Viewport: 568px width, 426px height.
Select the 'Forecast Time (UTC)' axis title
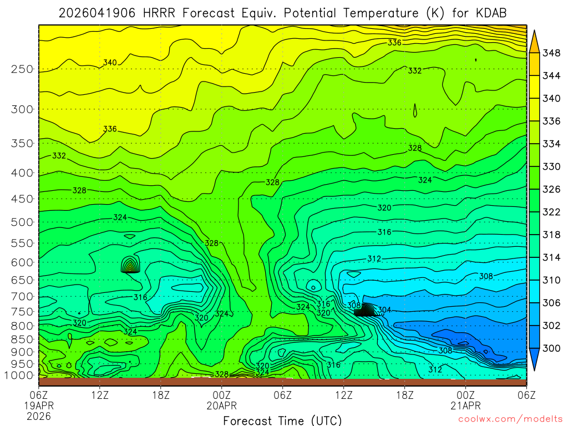282,420
